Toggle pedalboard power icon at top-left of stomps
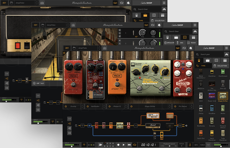The image size is (230, 148). click(64, 53)
